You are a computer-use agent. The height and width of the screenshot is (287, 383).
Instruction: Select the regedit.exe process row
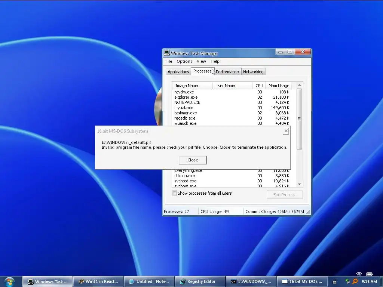[232, 118]
